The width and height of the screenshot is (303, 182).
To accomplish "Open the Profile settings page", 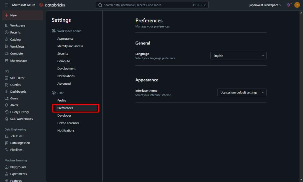I will (x=62, y=101).
